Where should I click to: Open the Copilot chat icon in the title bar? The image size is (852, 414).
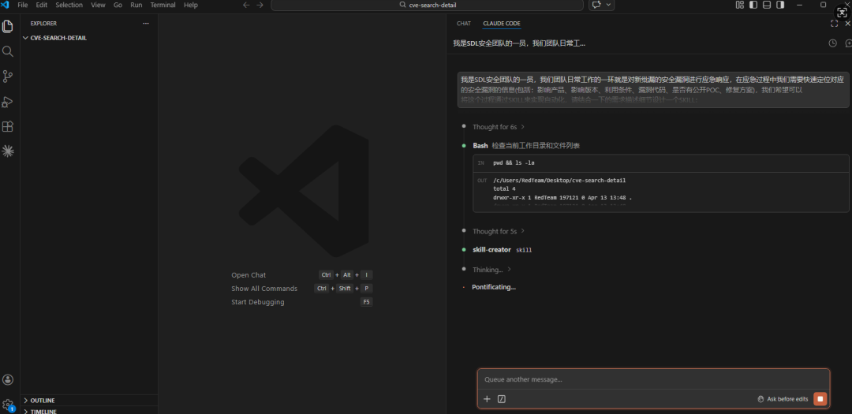(x=596, y=5)
